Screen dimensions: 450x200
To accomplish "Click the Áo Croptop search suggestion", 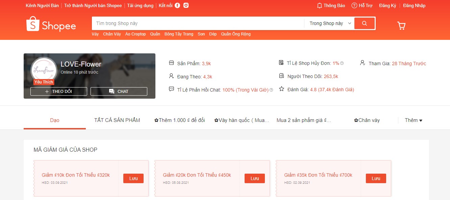I will pos(135,34).
